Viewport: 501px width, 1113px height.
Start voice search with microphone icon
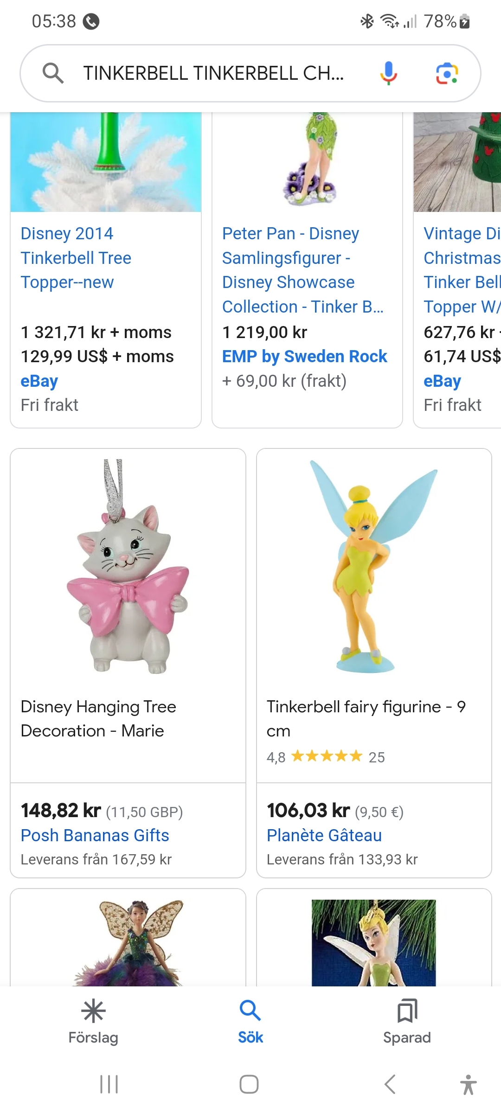(x=388, y=73)
